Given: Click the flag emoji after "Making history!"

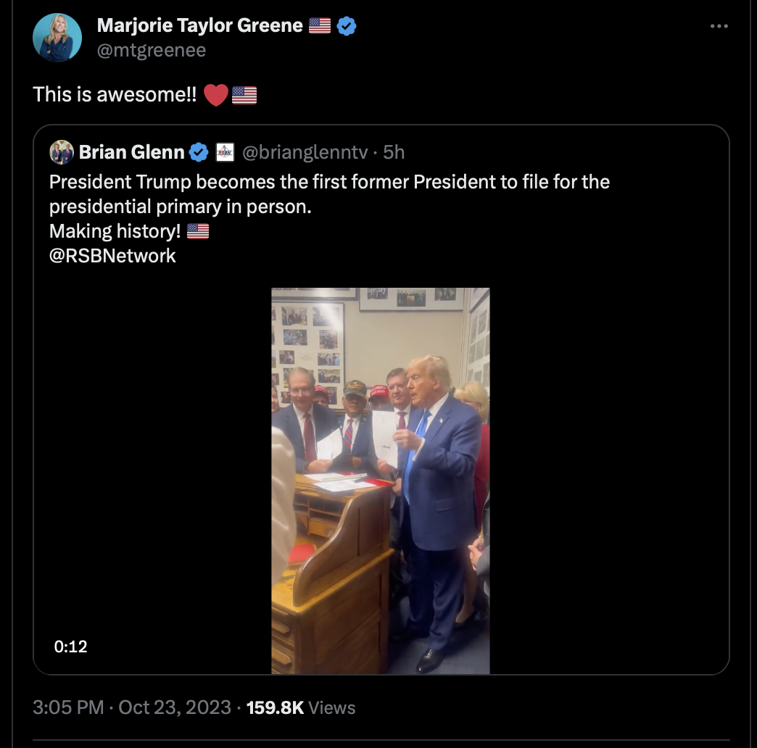Looking at the screenshot, I should pos(198,232).
